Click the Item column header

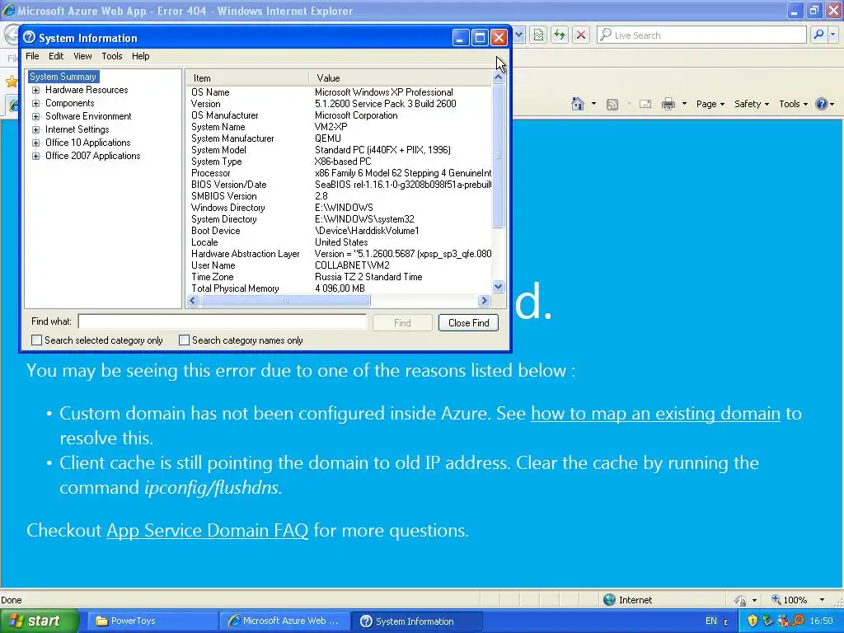pyautogui.click(x=247, y=78)
